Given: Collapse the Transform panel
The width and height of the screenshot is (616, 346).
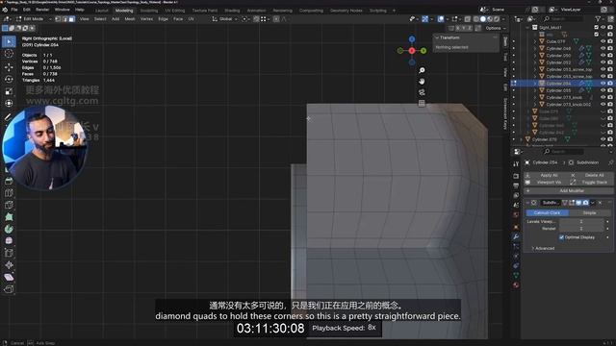Looking at the screenshot, I should [437, 37].
